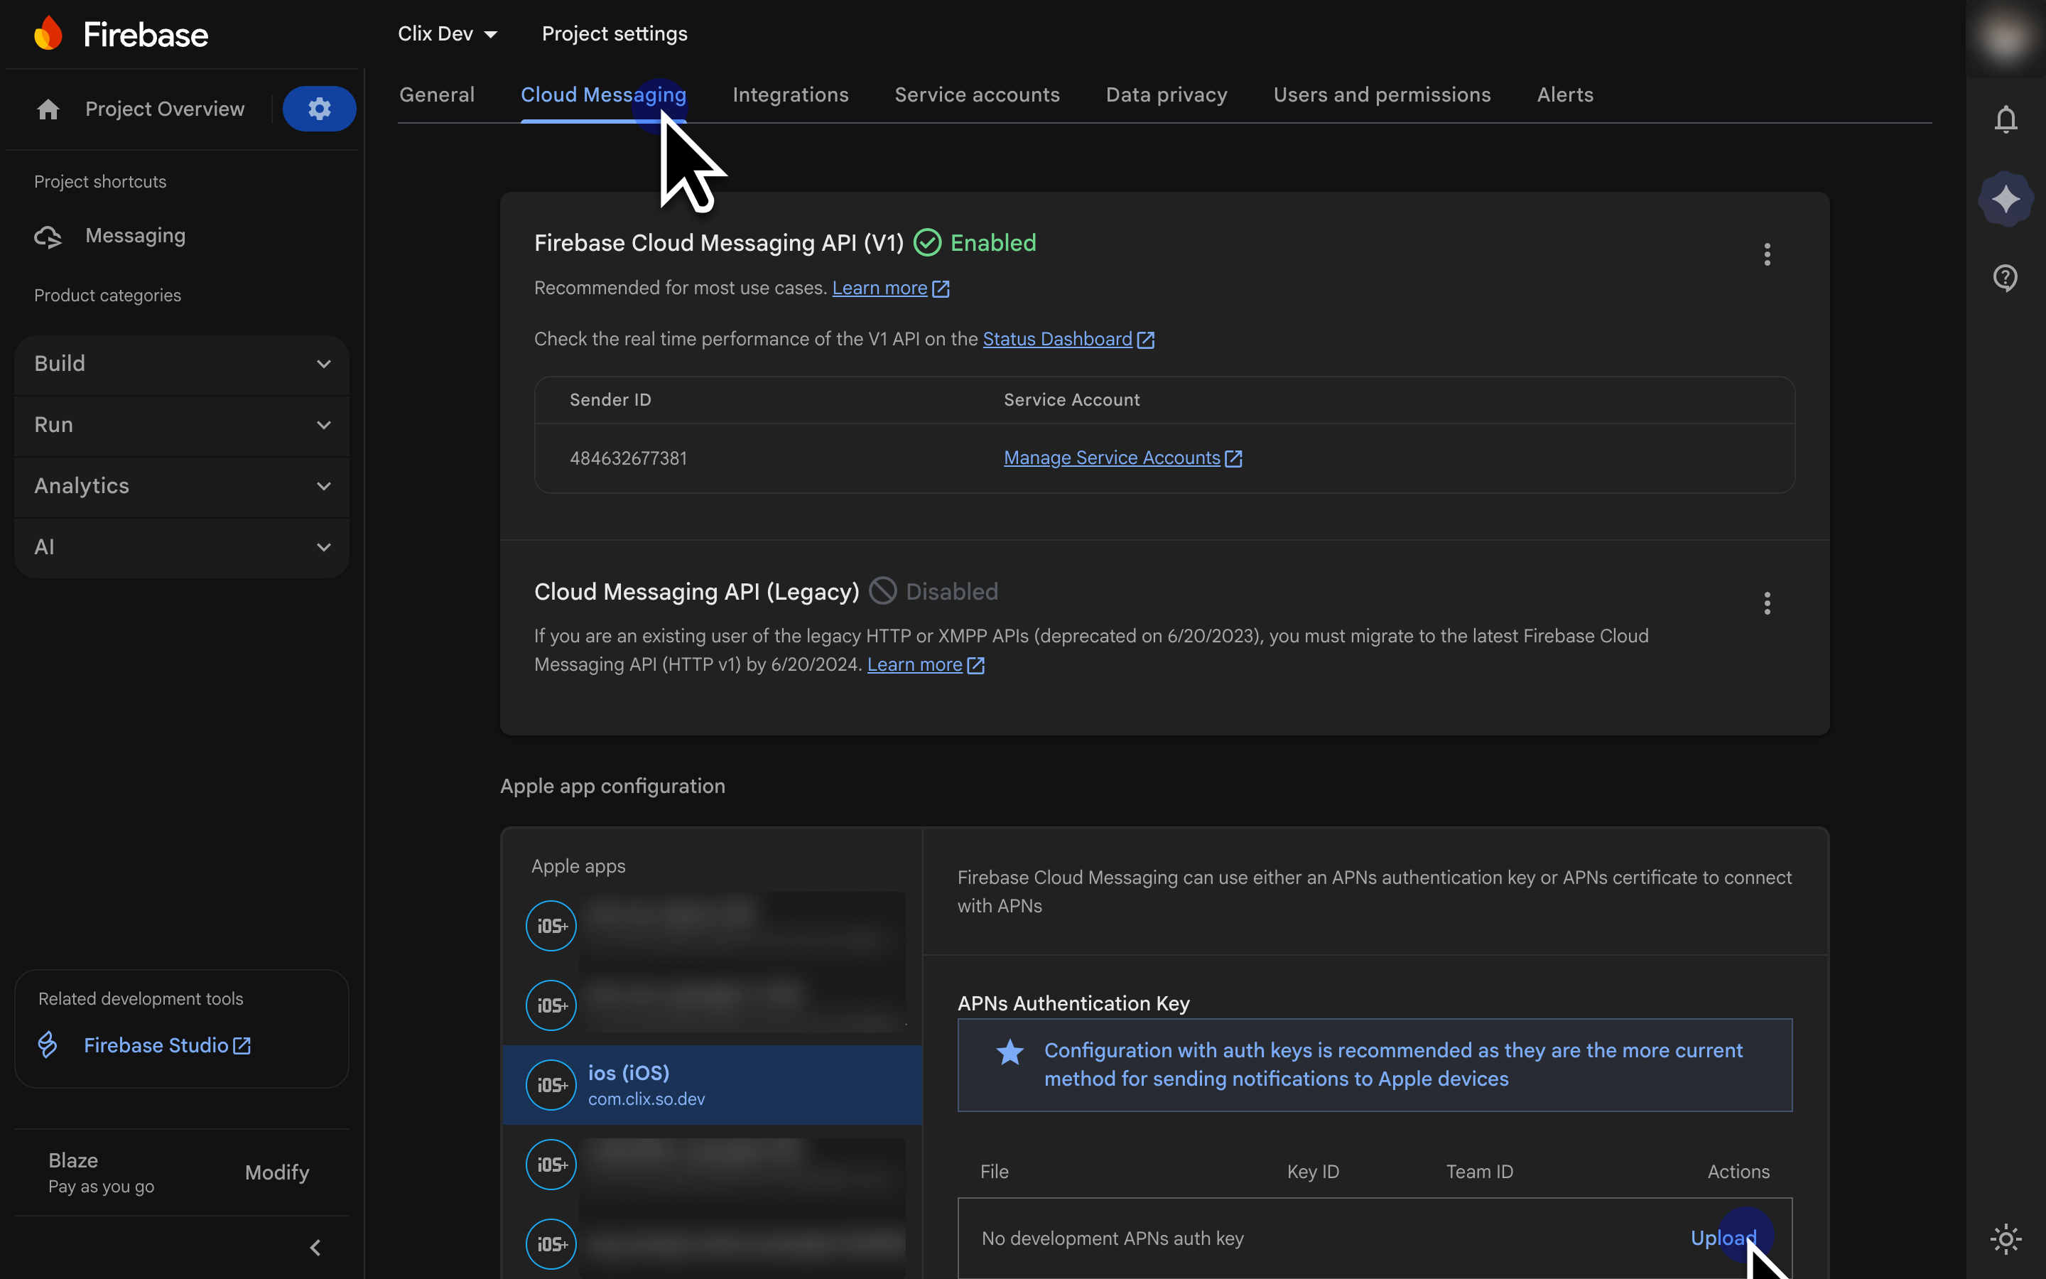
Task: Open notifications bell icon
Action: pos(2006,119)
